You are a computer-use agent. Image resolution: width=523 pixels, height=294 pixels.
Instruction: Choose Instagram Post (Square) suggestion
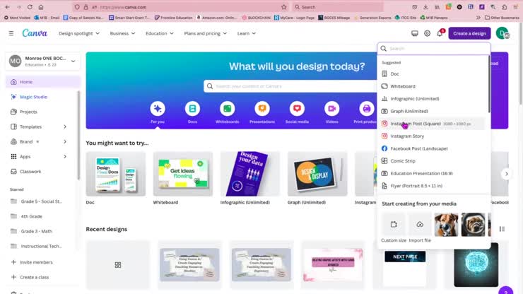click(433, 124)
